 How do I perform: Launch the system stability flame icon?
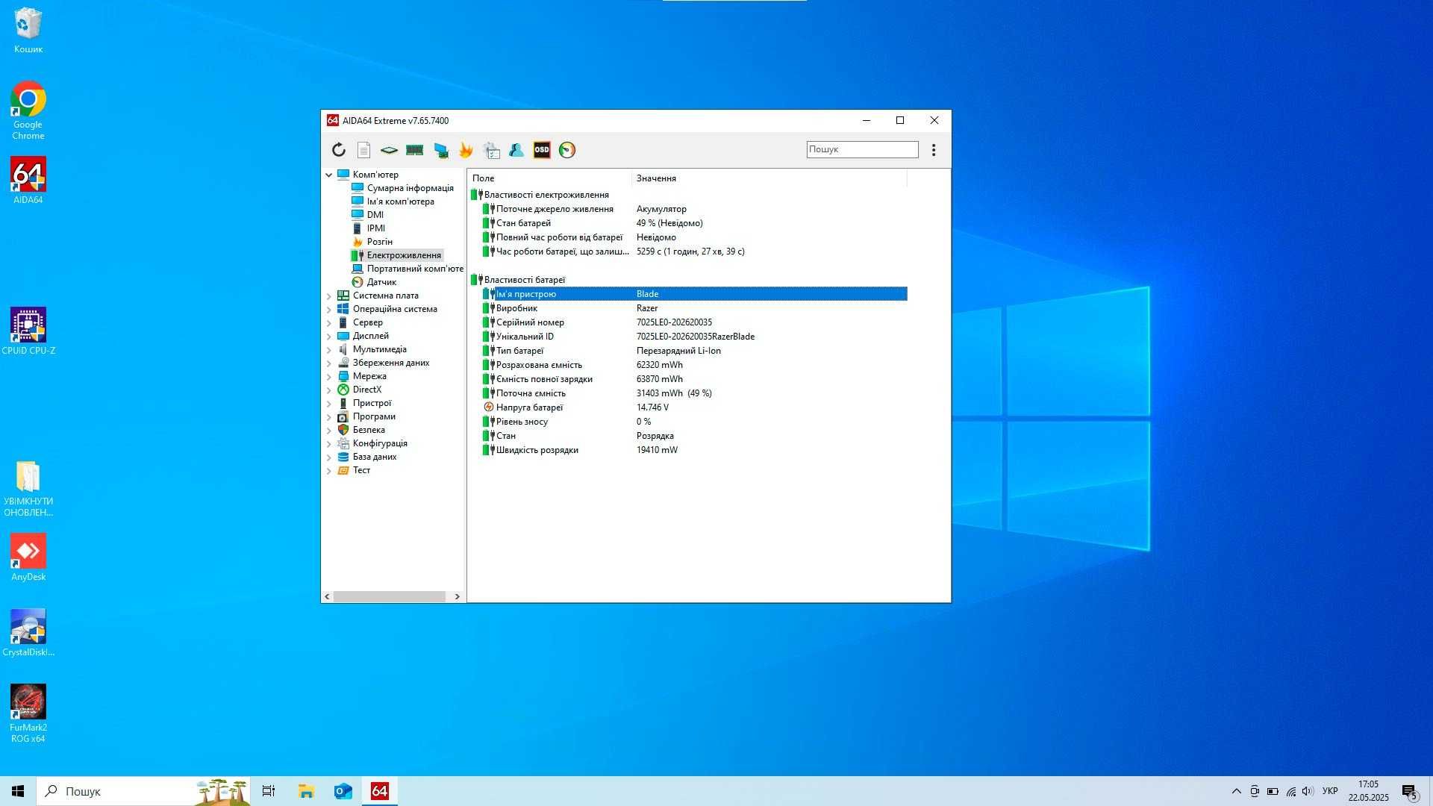pyautogui.click(x=466, y=150)
